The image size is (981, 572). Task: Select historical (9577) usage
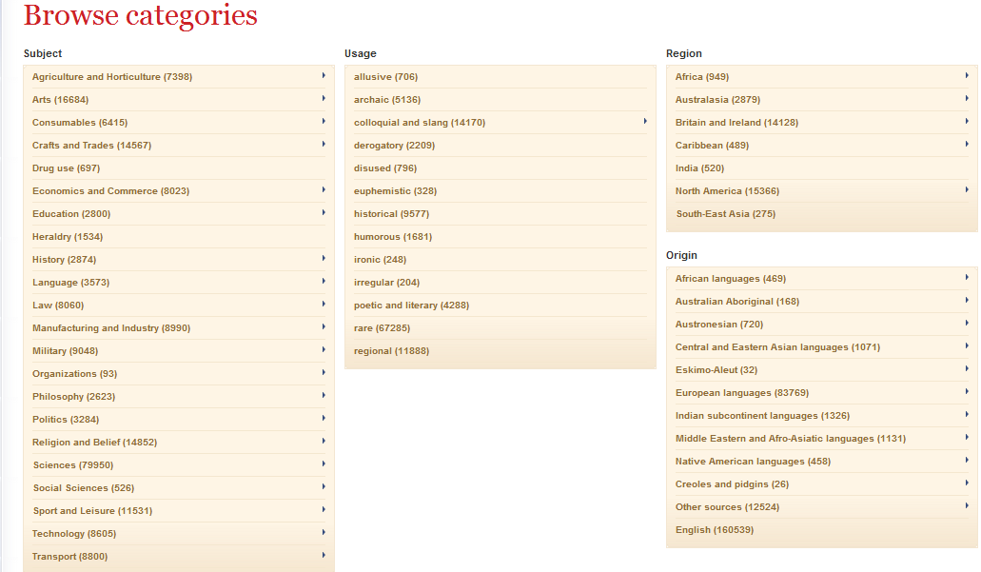(x=392, y=213)
